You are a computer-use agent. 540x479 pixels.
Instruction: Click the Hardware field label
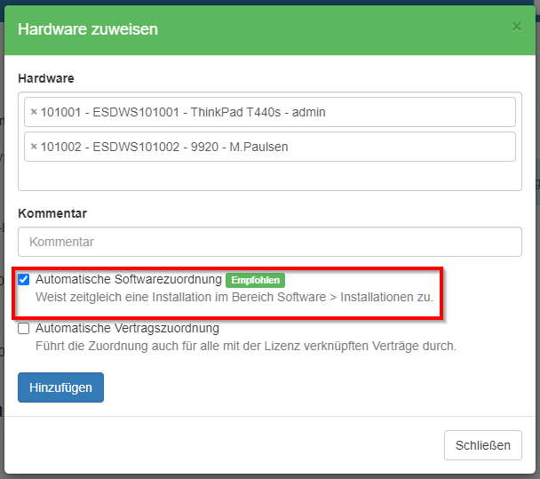[45, 79]
